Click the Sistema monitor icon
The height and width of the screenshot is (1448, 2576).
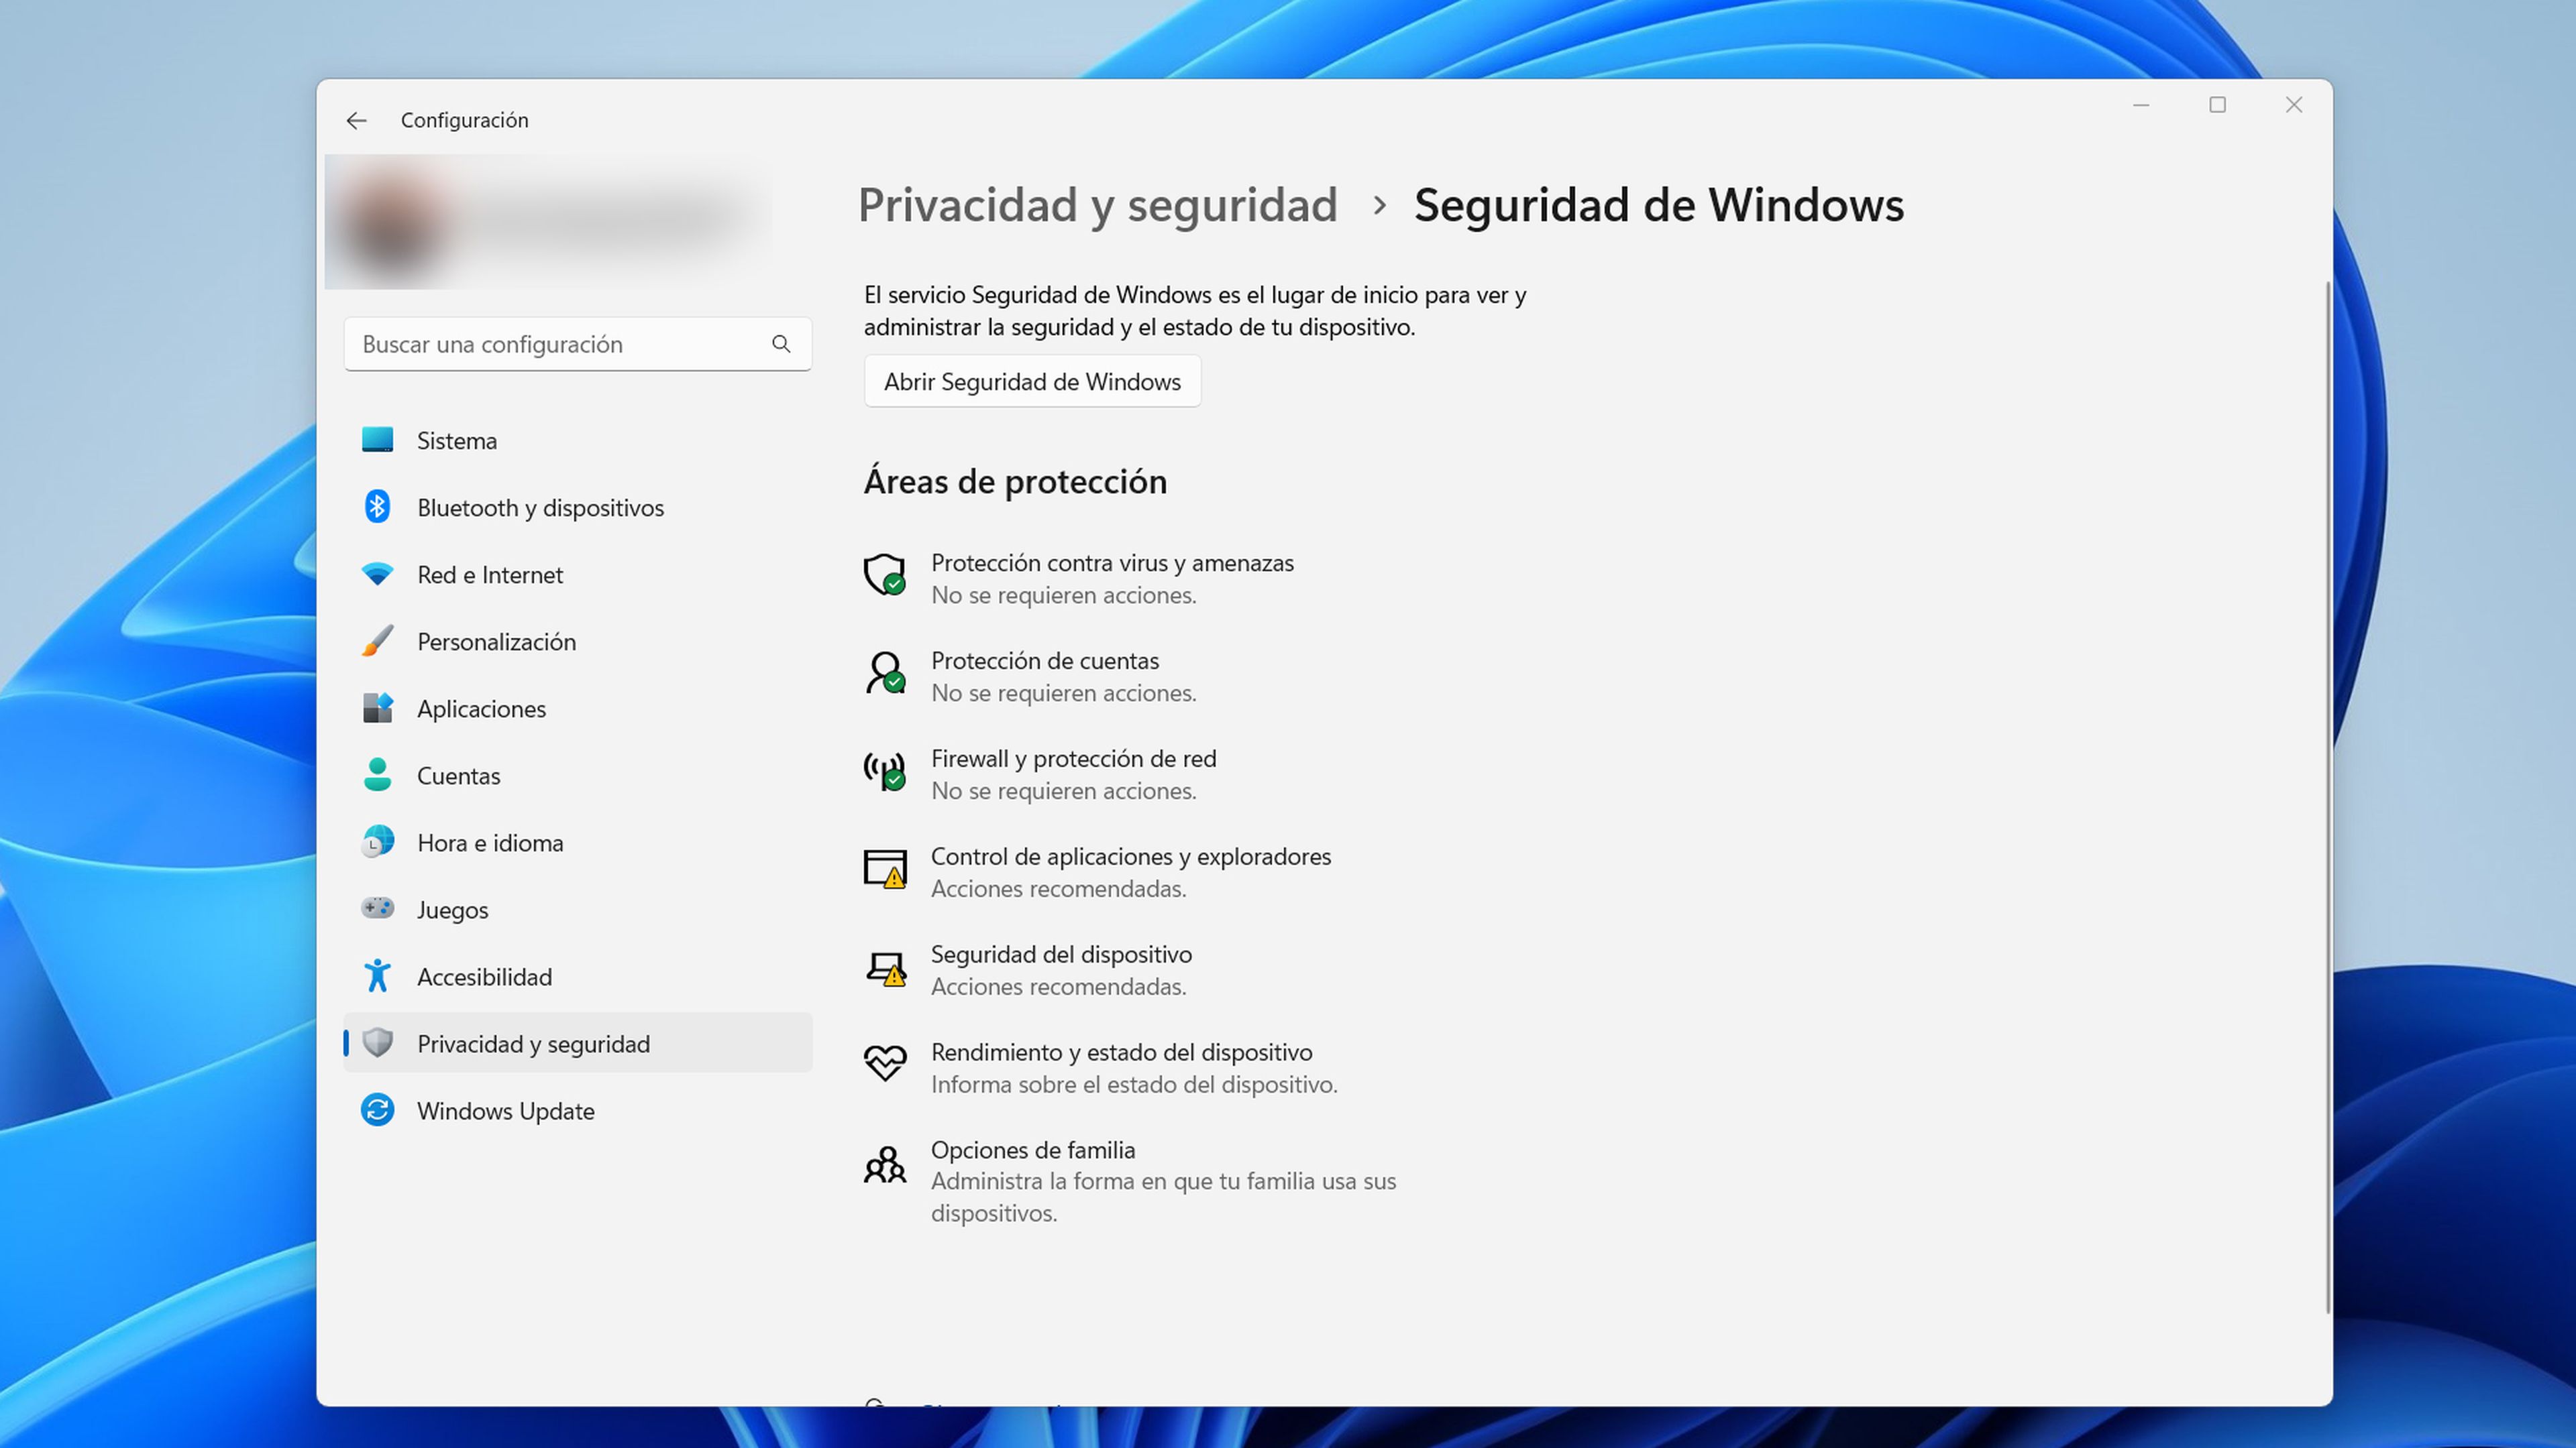(377, 440)
